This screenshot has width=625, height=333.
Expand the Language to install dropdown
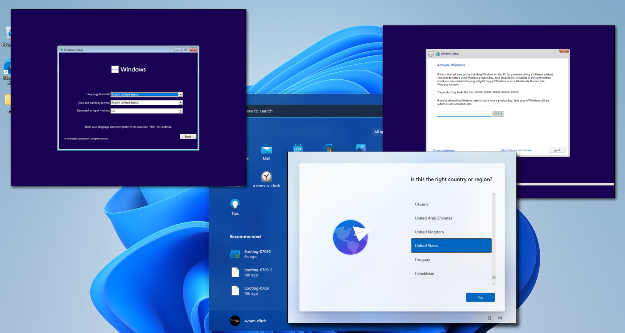(x=180, y=95)
